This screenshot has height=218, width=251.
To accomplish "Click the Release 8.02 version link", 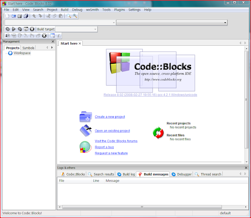I will coord(150,95).
